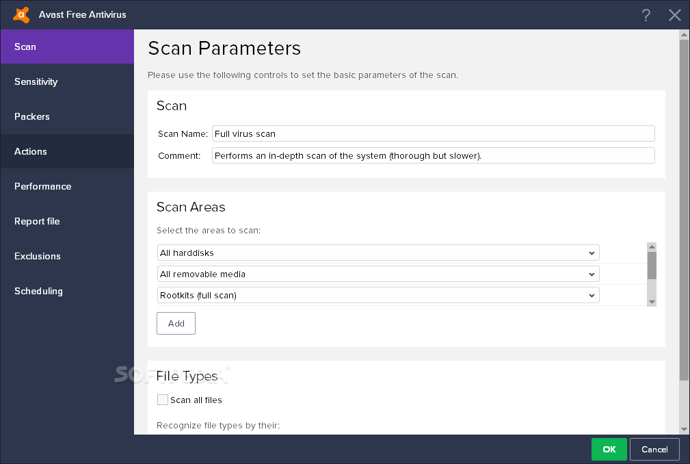Viewport: 690px width, 464px height.
Task: Click the 'Recognize file types by their:' text
Action: coord(218,425)
